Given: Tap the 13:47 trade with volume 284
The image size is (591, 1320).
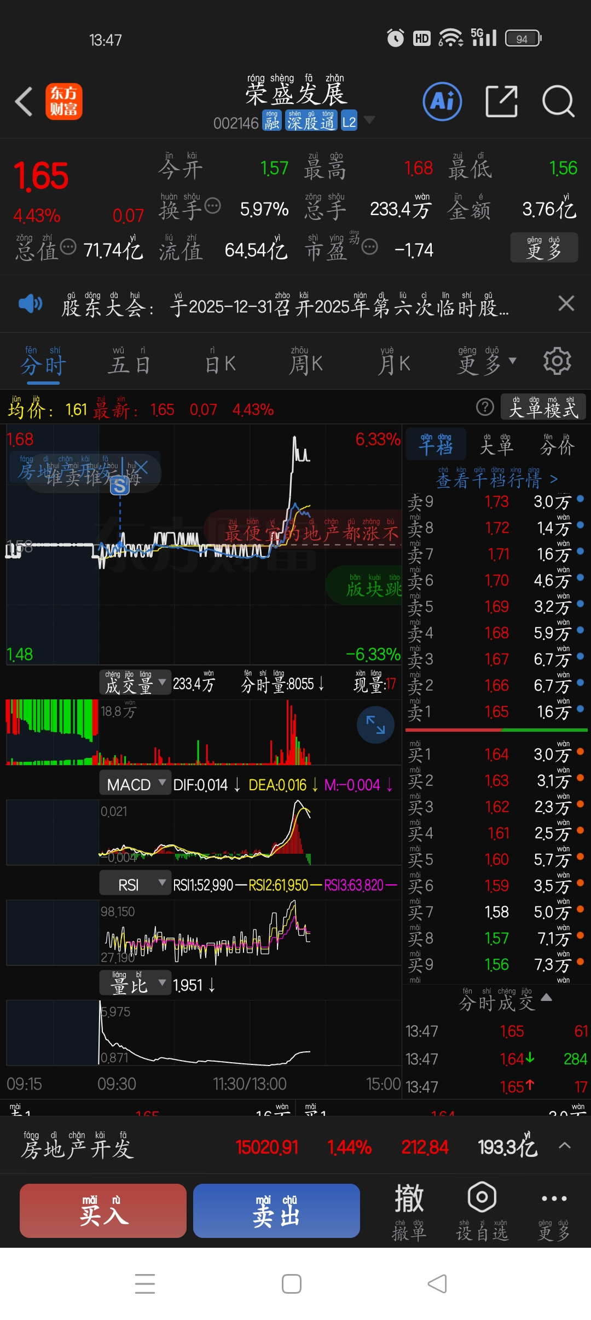Looking at the screenshot, I should [496, 1059].
